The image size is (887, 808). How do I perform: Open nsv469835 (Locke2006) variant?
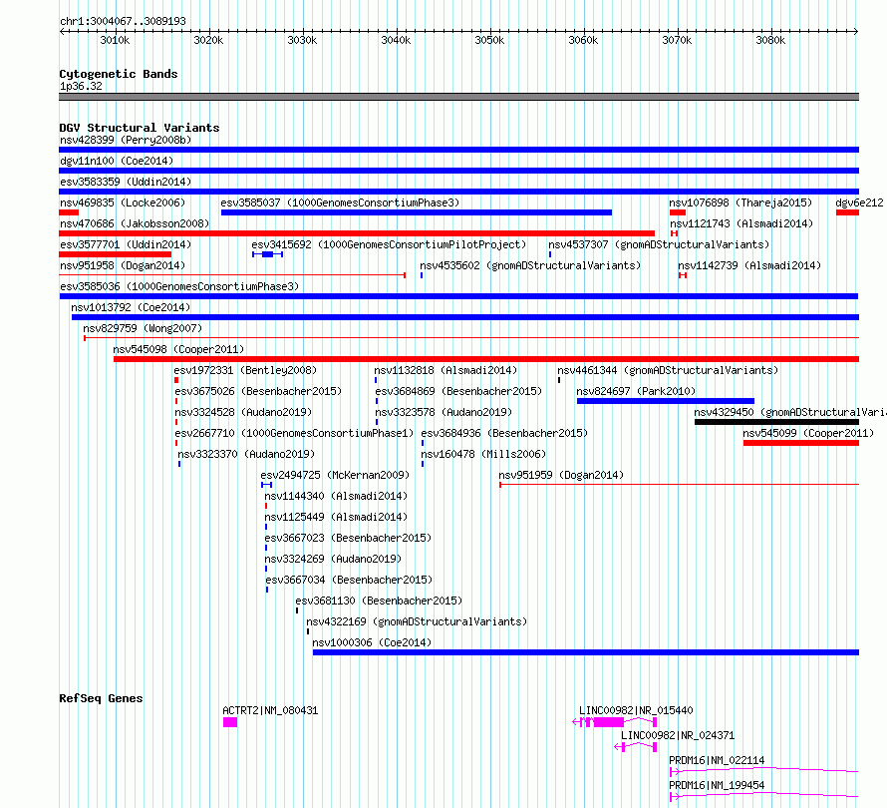[x=123, y=202]
